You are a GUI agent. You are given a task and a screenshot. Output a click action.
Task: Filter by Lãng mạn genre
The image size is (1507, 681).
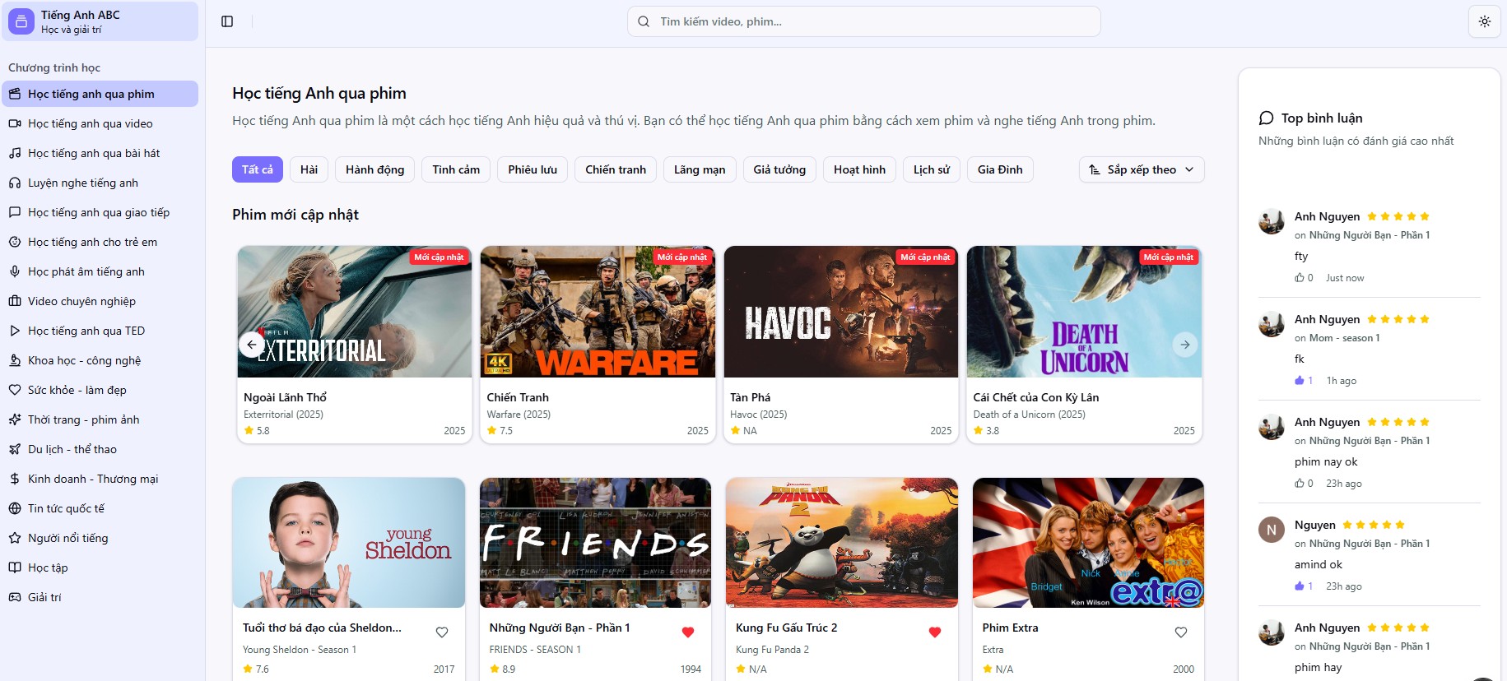tap(700, 169)
